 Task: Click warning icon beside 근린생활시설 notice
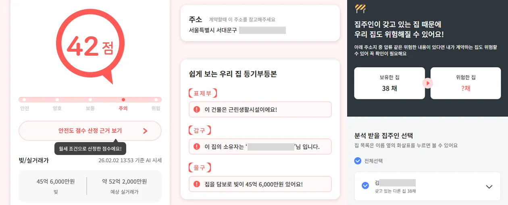tap(197, 109)
